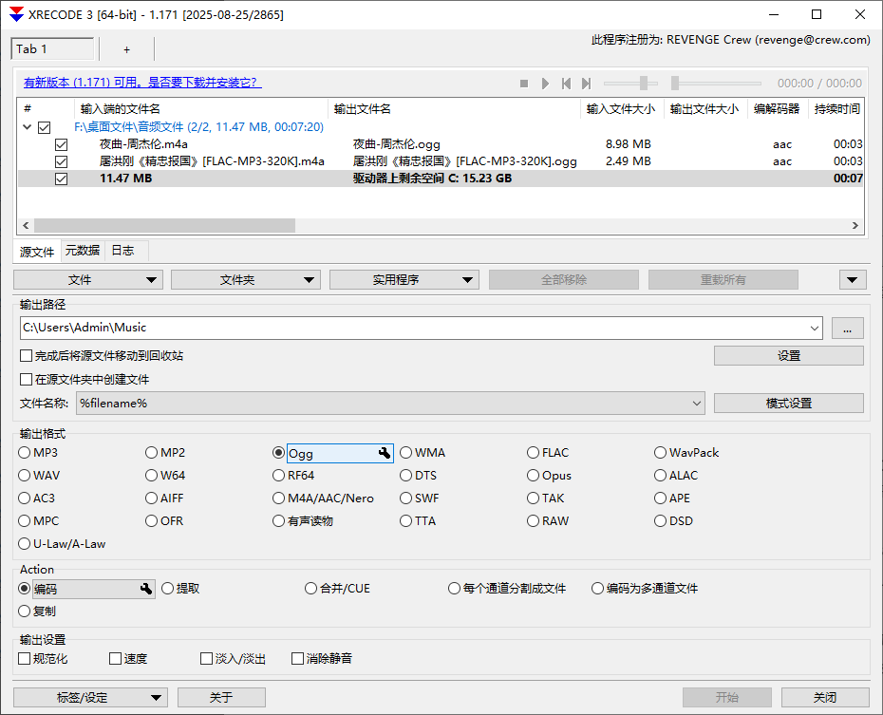Click the 开始 button to start conversion
Viewport: 883px width, 715px height.
pos(727,696)
